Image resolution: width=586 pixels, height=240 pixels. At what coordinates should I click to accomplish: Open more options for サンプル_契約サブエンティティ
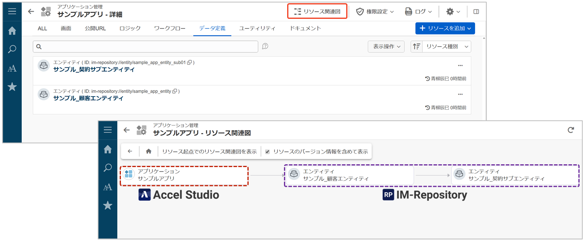click(x=460, y=66)
